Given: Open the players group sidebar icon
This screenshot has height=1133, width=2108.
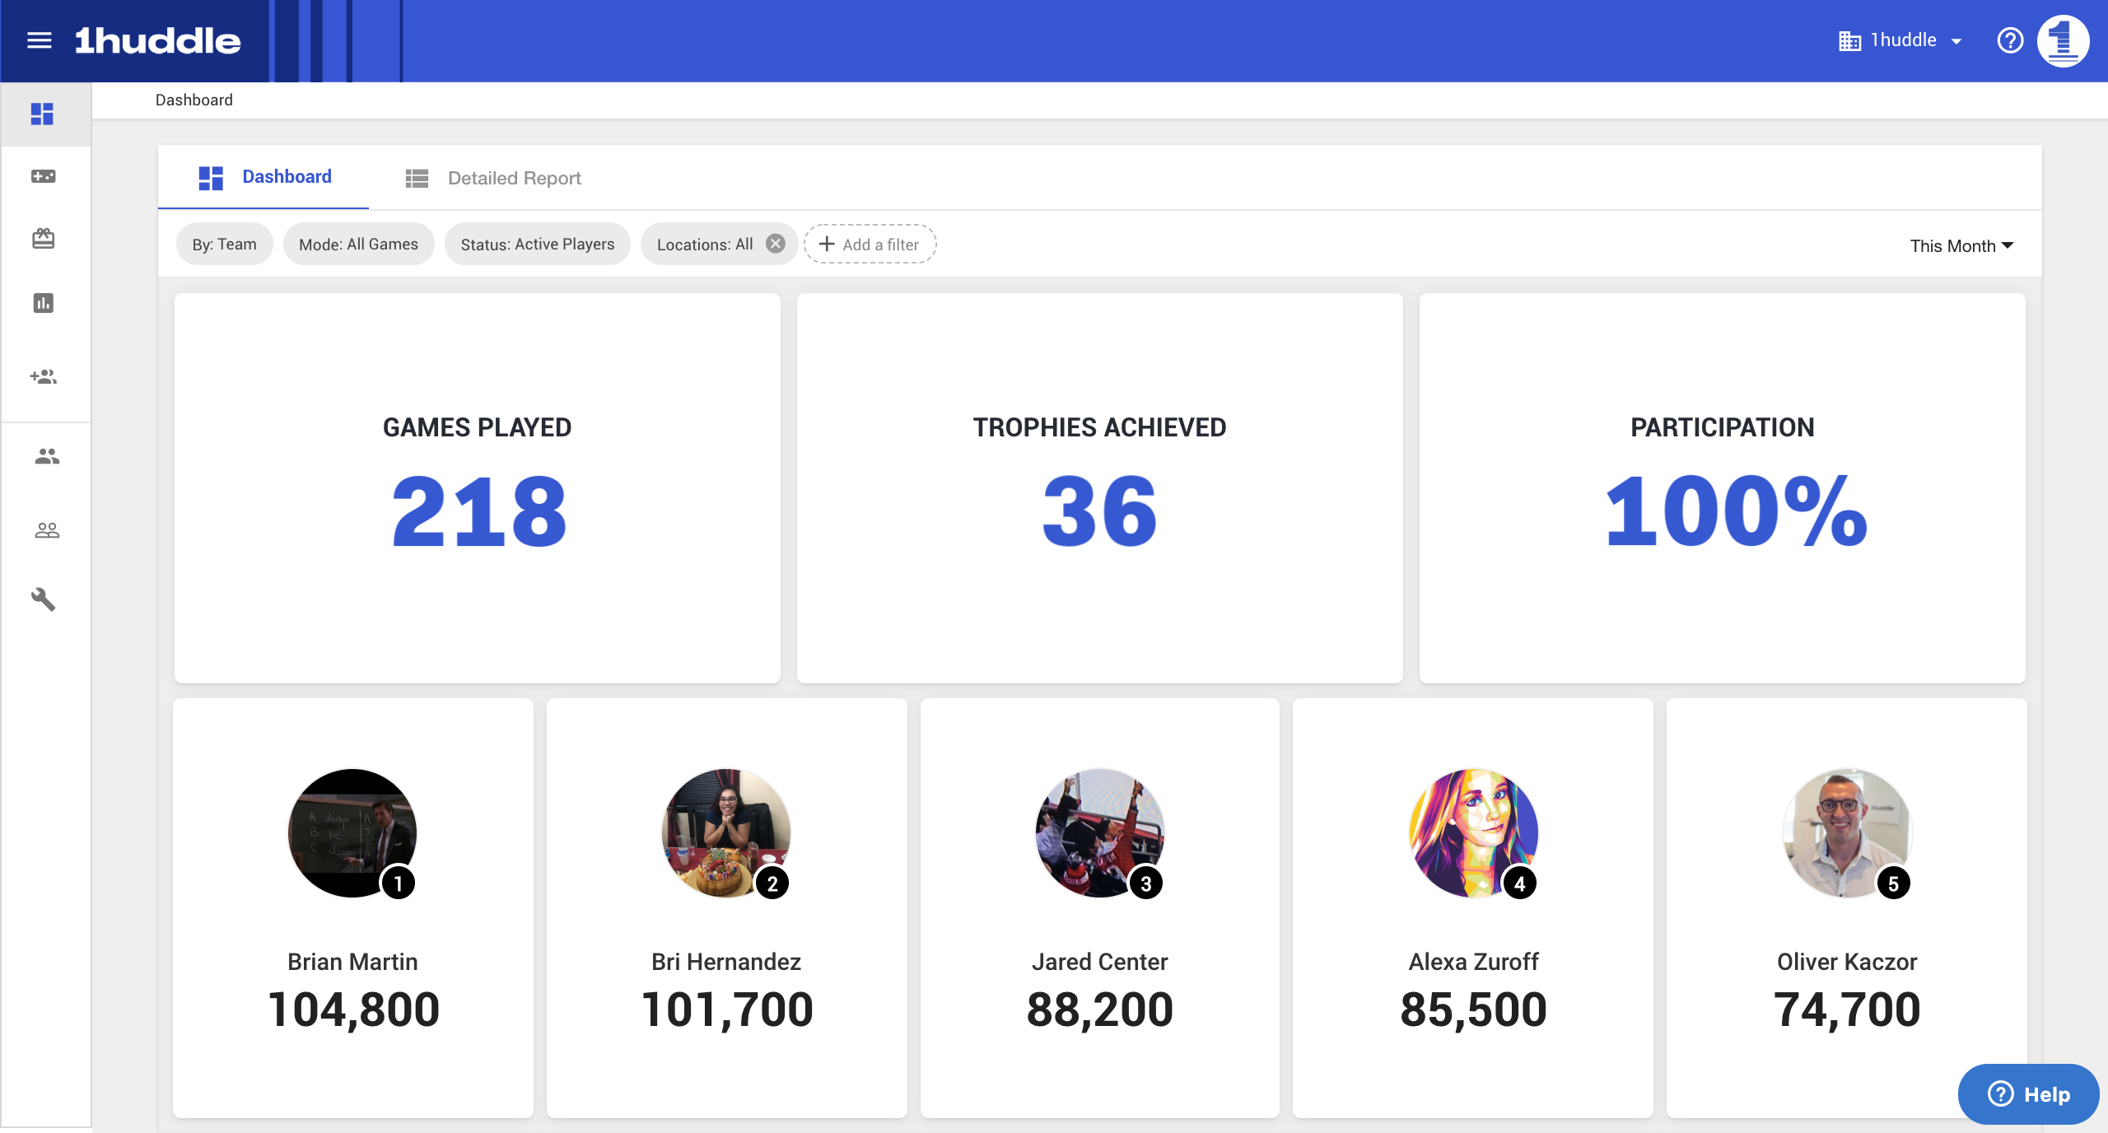Looking at the screenshot, I should tap(47, 456).
